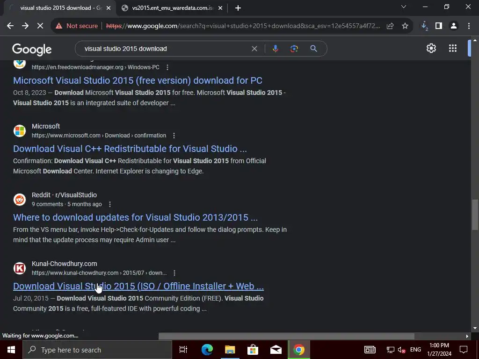Stop loading the page

tap(40, 26)
